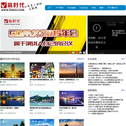The width and height of the screenshot is (126, 126).
Task: Open the 行业会议 menu item
Action: coord(84,8)
